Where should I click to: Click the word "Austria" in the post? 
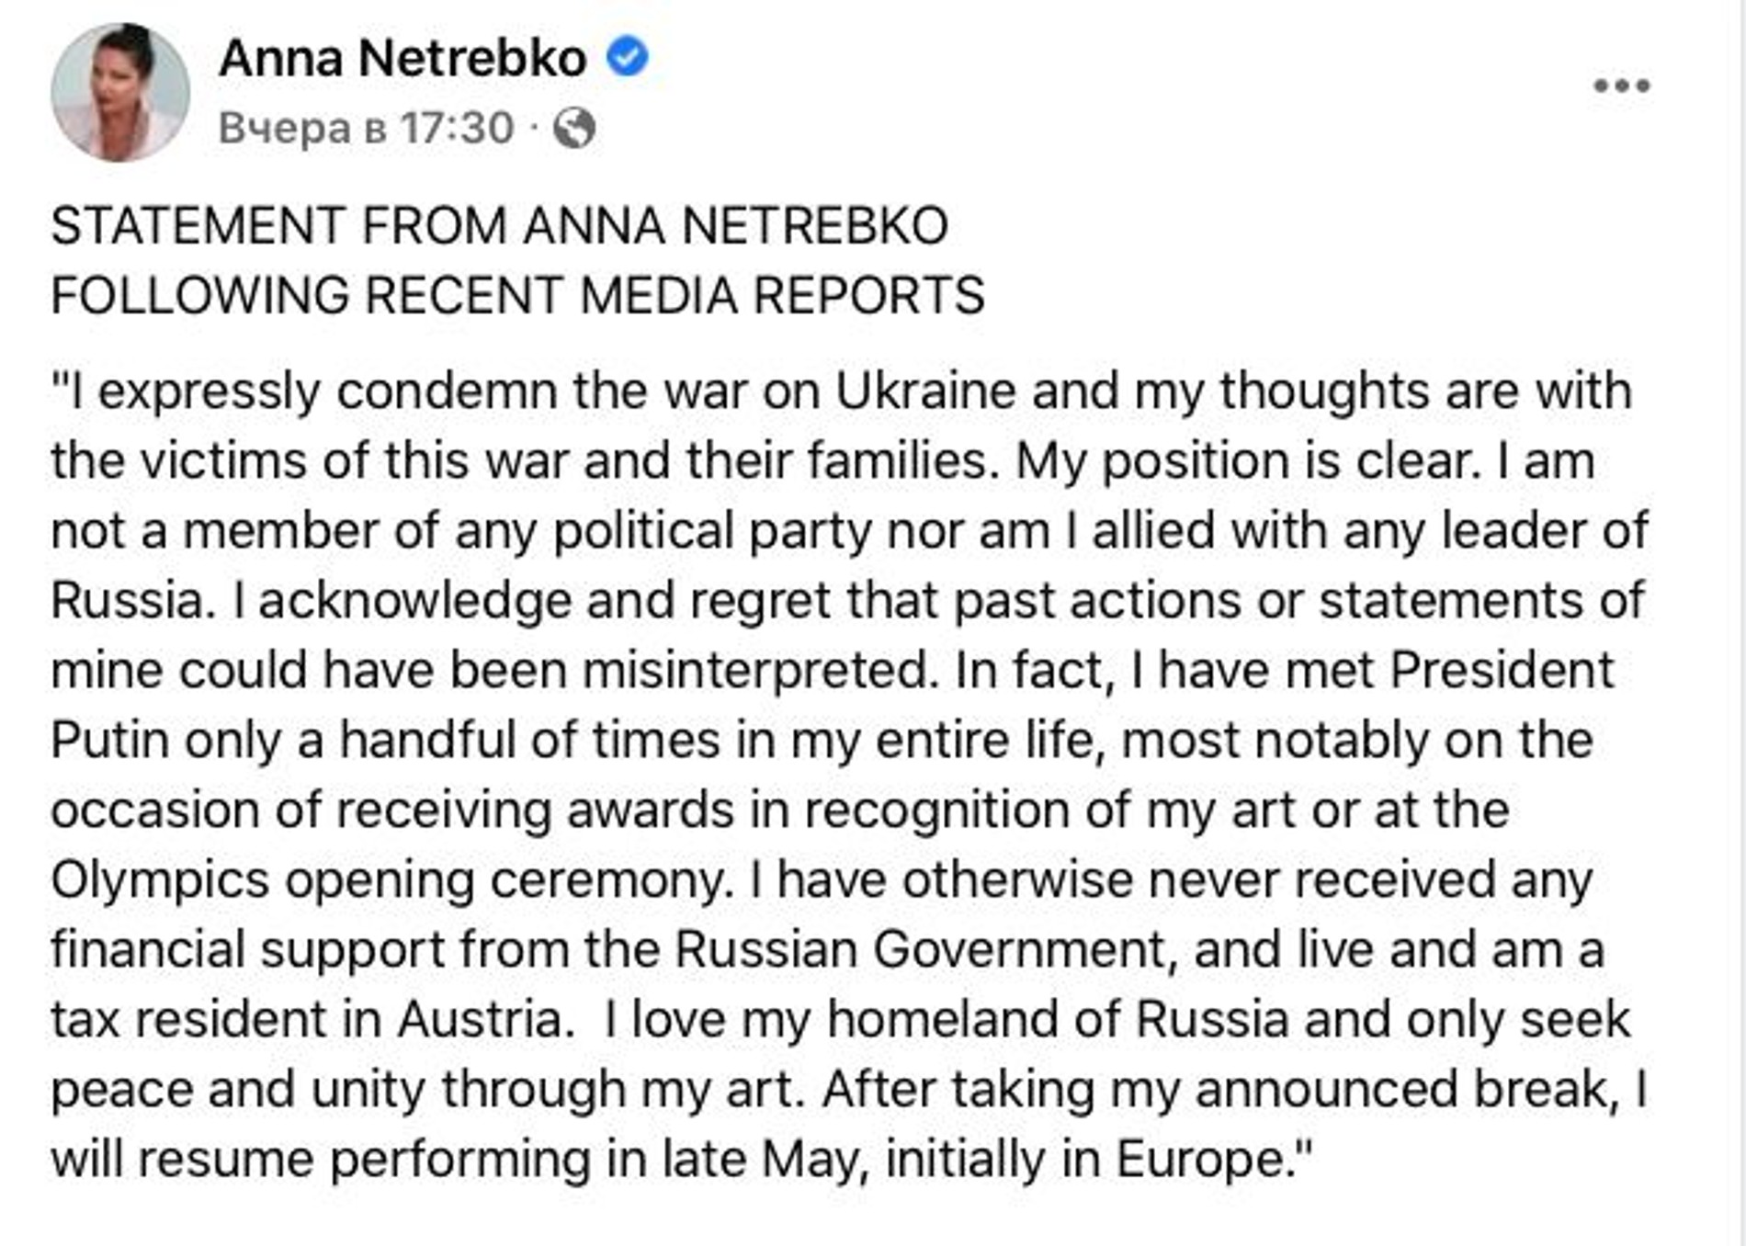click(x=481, y=1020)
